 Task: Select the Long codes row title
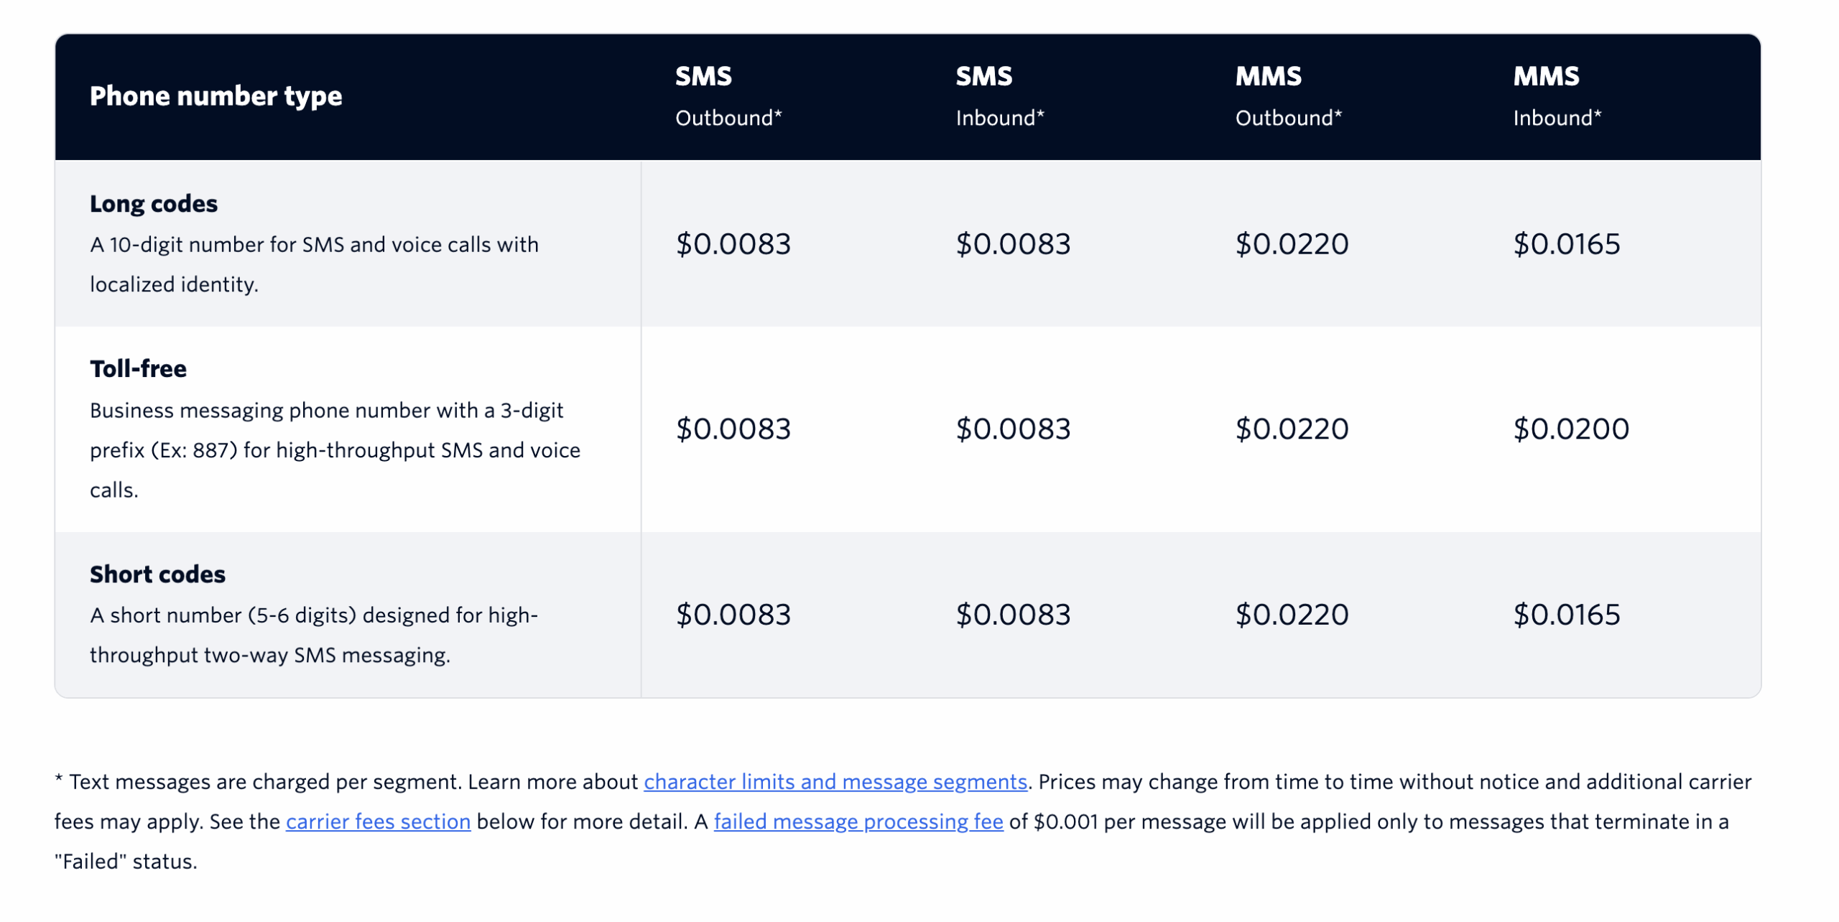154,204
